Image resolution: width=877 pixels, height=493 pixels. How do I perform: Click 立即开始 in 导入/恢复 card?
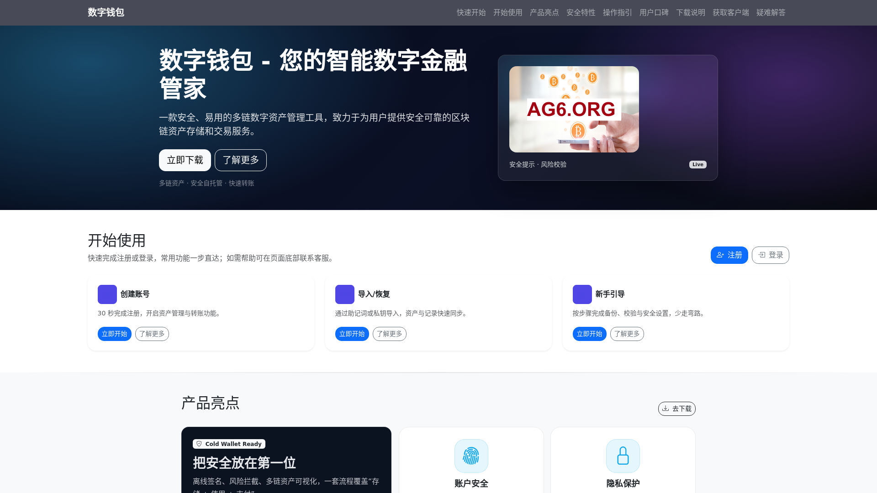pos(352,334)
